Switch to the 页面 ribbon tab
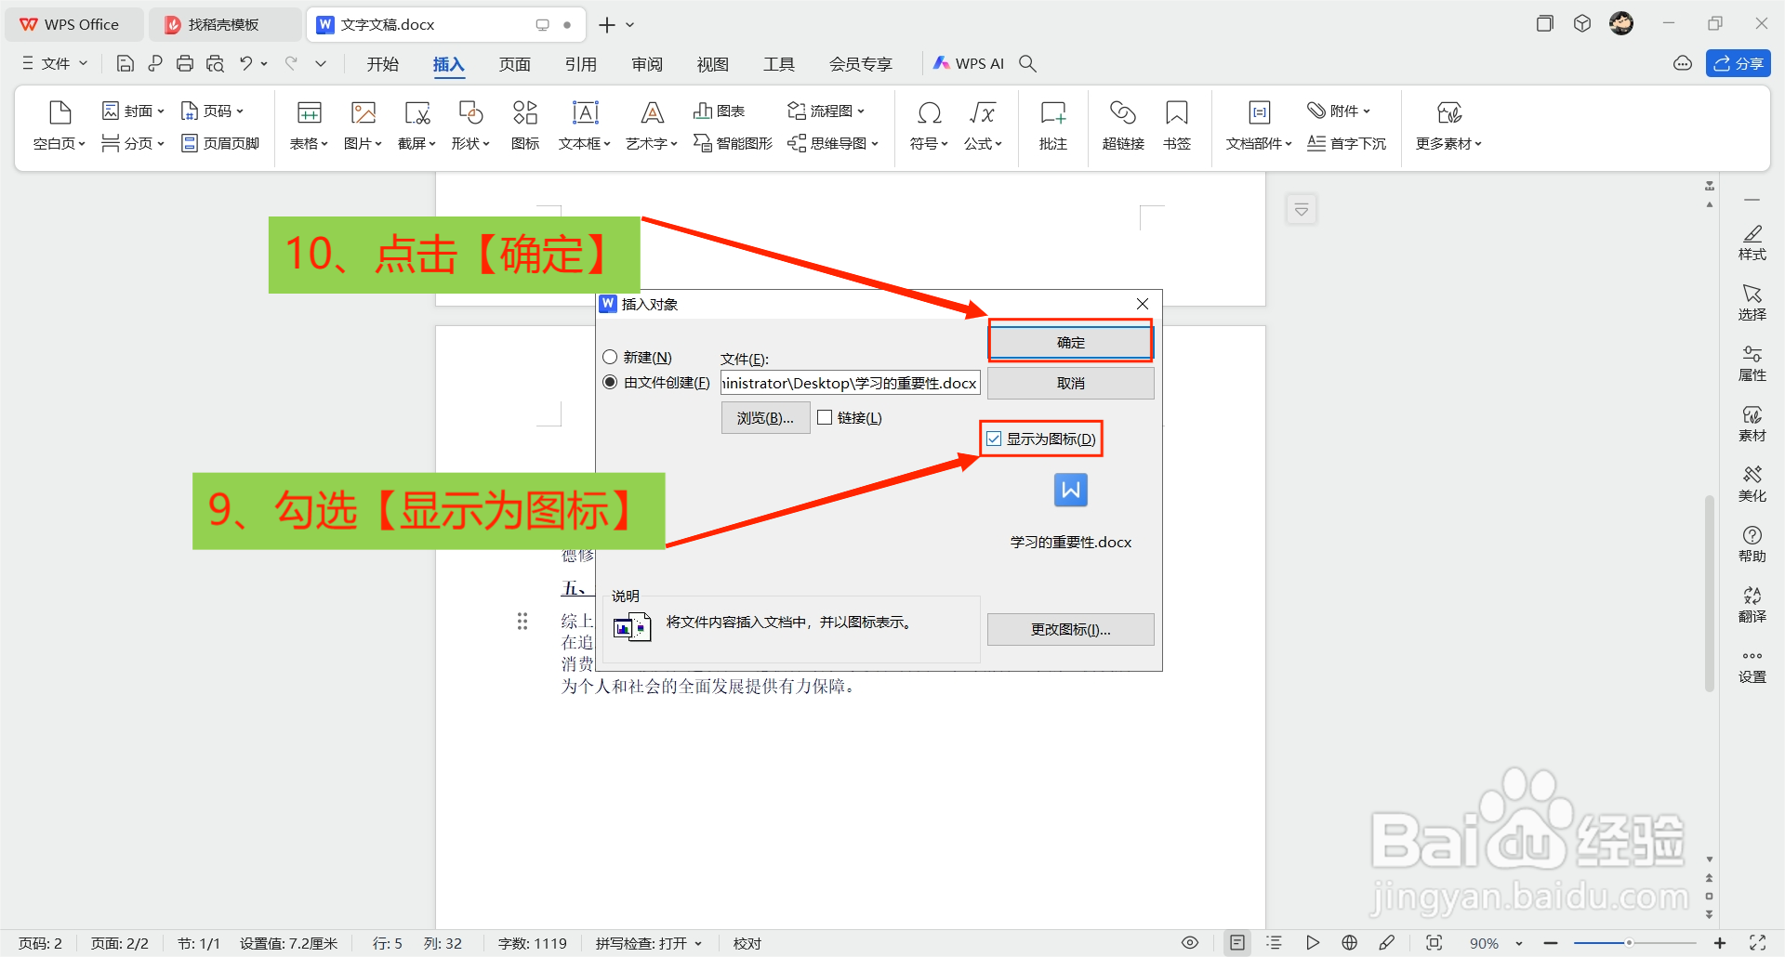 pos(514,63)
